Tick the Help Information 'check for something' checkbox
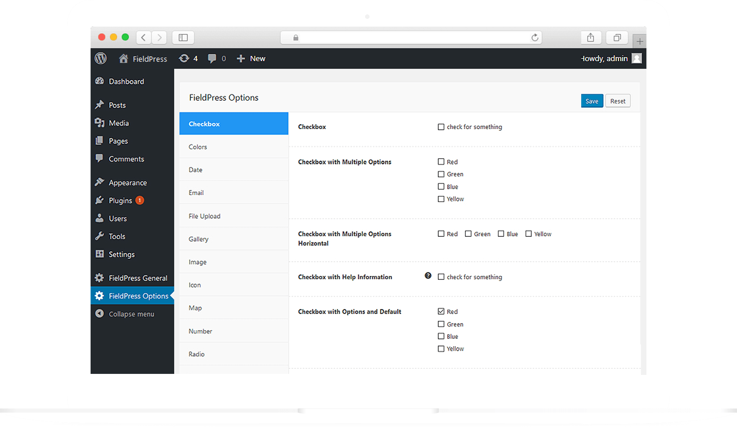 441,277
